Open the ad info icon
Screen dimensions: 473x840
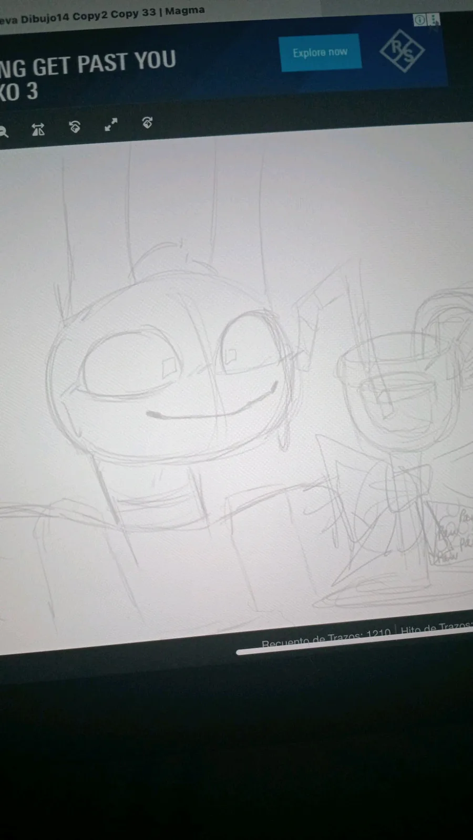pyautogui.click(x=420, y=20)
